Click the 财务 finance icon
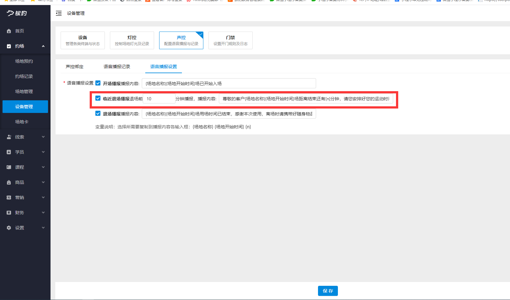This screenshot has height=300, width=510. click(x=9, y=212)
